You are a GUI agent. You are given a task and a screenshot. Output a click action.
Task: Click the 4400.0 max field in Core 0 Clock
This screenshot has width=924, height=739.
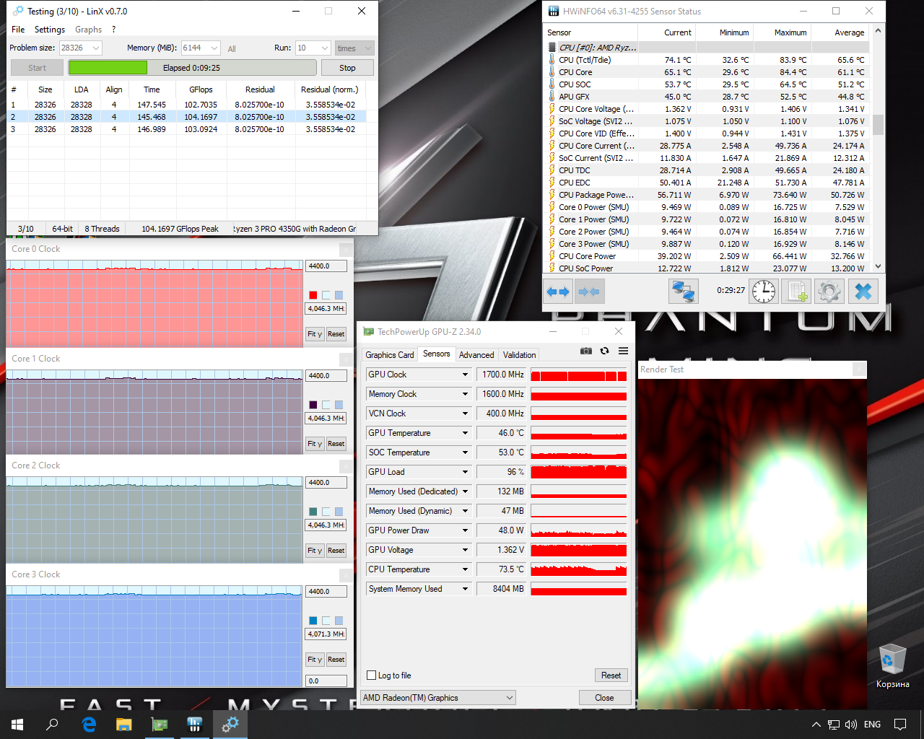point(326,266)
